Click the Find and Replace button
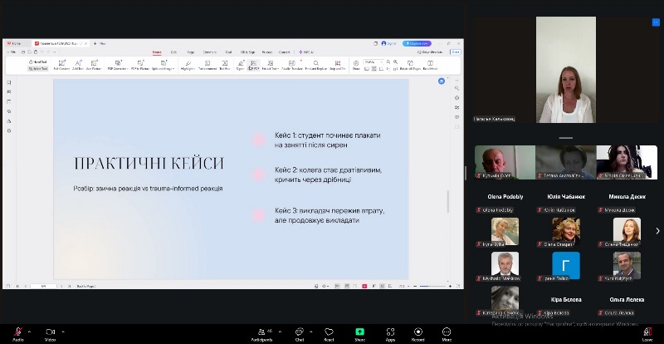Screen dimensions: 664x344 tap(315, 65)
